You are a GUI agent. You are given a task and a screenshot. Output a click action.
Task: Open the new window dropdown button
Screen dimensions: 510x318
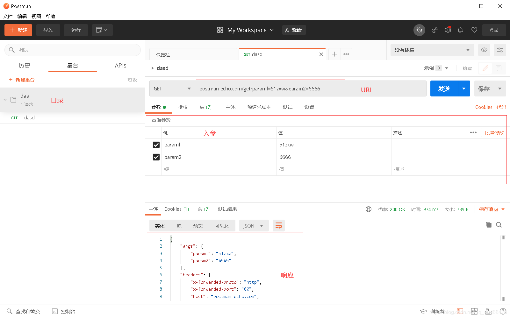(x=102, y=30)
